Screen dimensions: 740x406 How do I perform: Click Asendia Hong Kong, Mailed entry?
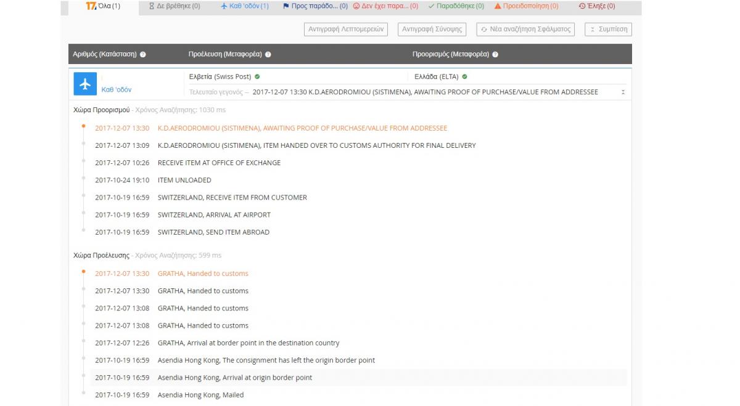[x=200, y=394]
